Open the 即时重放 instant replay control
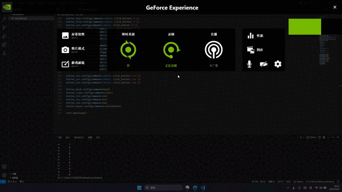 click(x=128, y=50)
